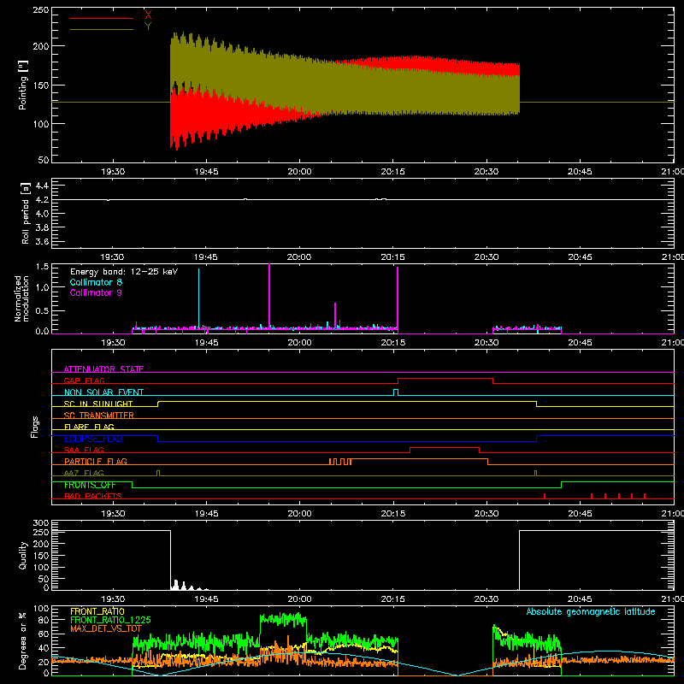Click the 'Degrees or %' axis title

click(23, 640)
